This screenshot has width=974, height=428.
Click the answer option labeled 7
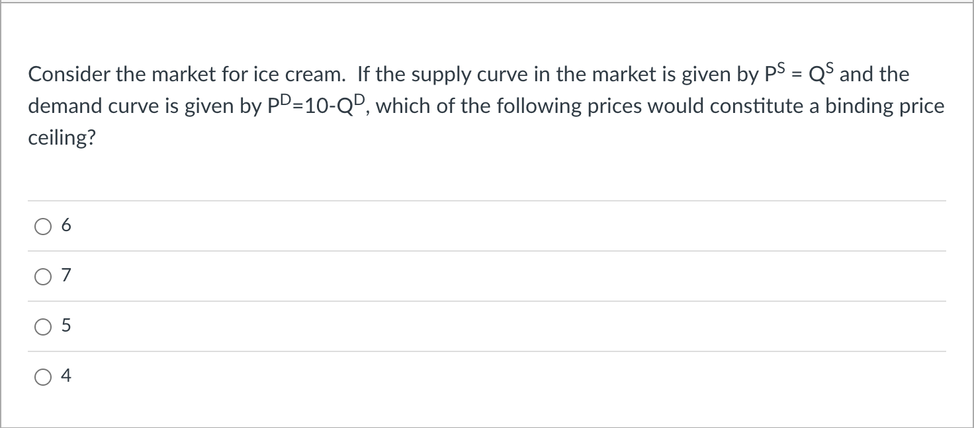click(x=65, y=275)
